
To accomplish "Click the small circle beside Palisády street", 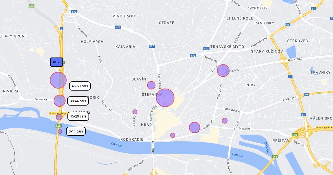I will pyautogui.click(x=135, y=112).
